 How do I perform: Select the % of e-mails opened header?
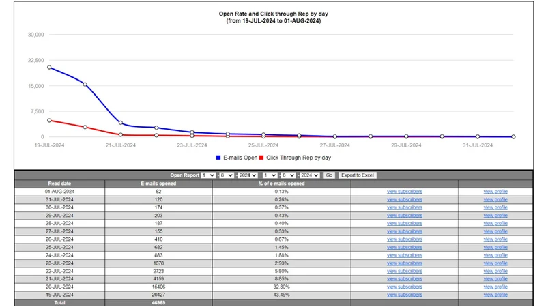click(281, 184)
